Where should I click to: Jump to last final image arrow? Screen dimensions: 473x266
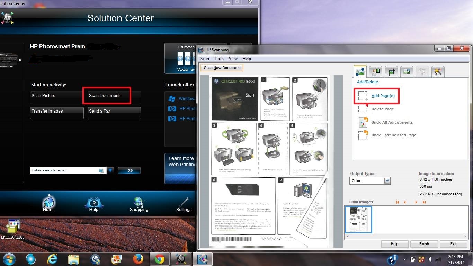click(424, 202)
